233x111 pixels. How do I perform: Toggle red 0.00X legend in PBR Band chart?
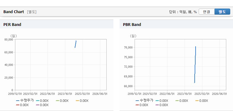coord(142,105)
